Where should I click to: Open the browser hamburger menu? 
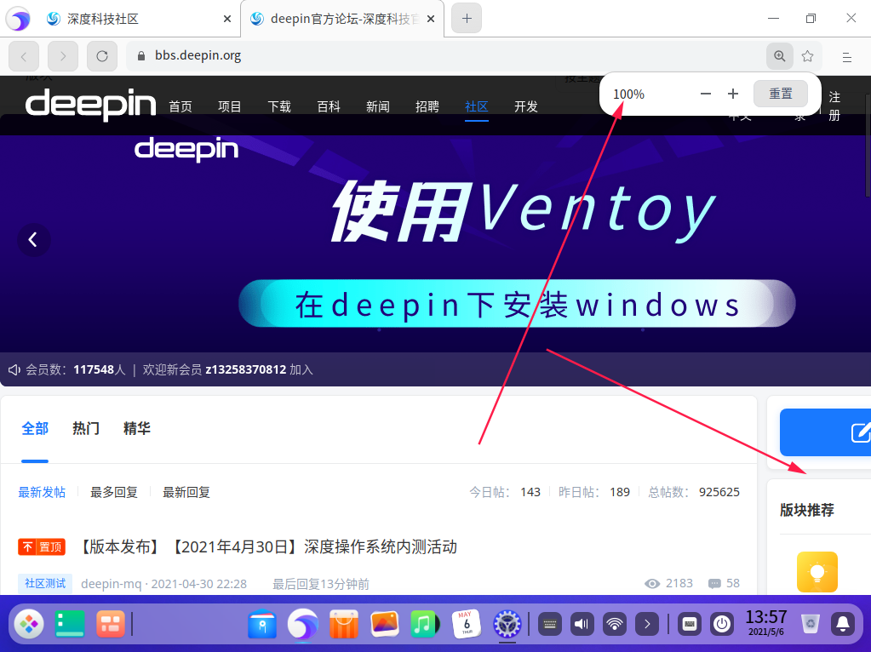tap(846, 57)
